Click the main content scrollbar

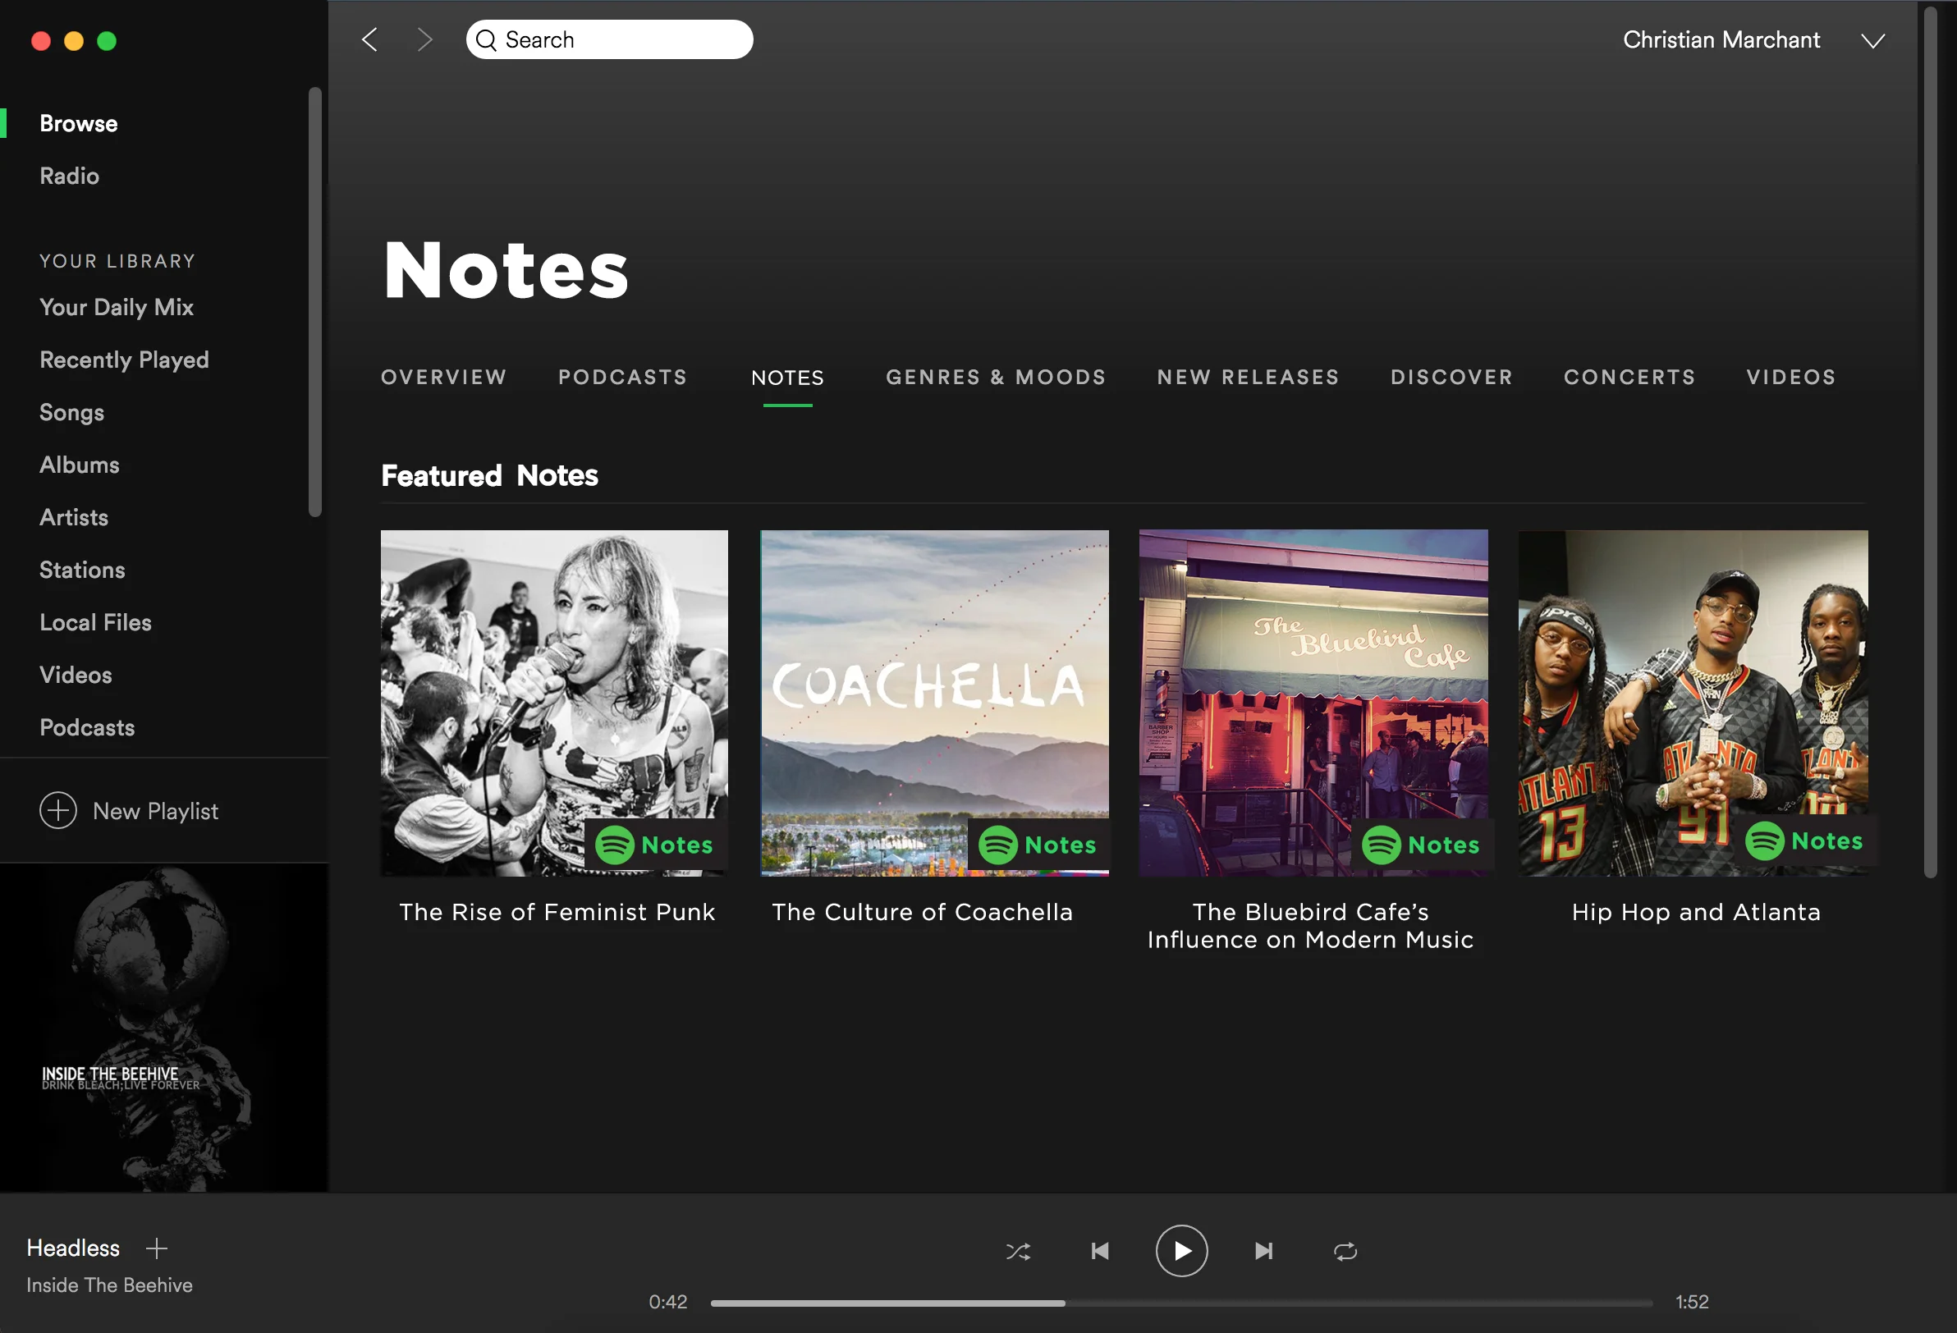point(1931,442)
